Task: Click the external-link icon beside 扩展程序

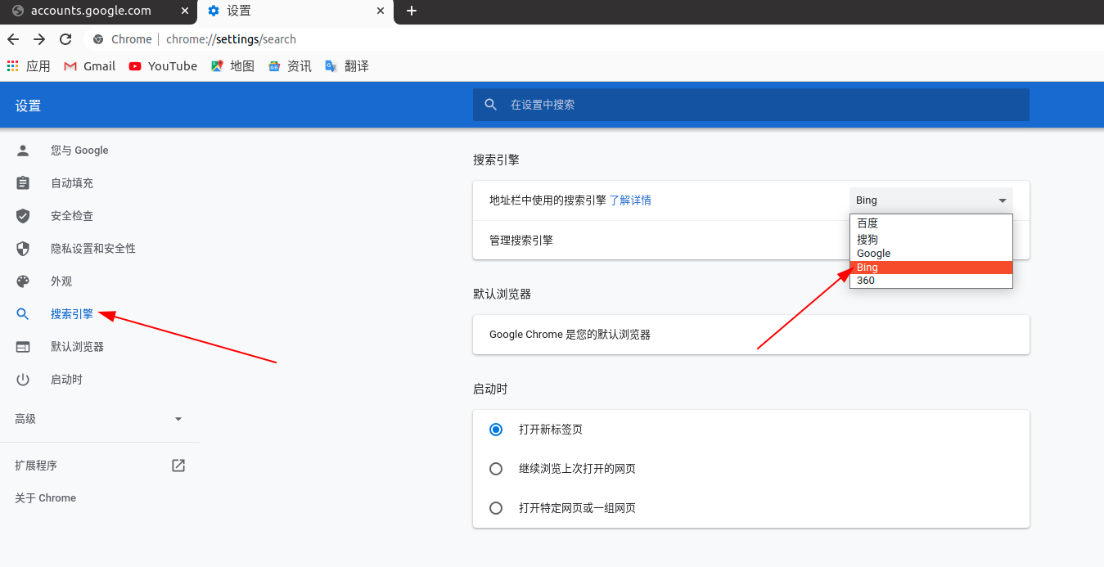Action: tap(178, 466)
